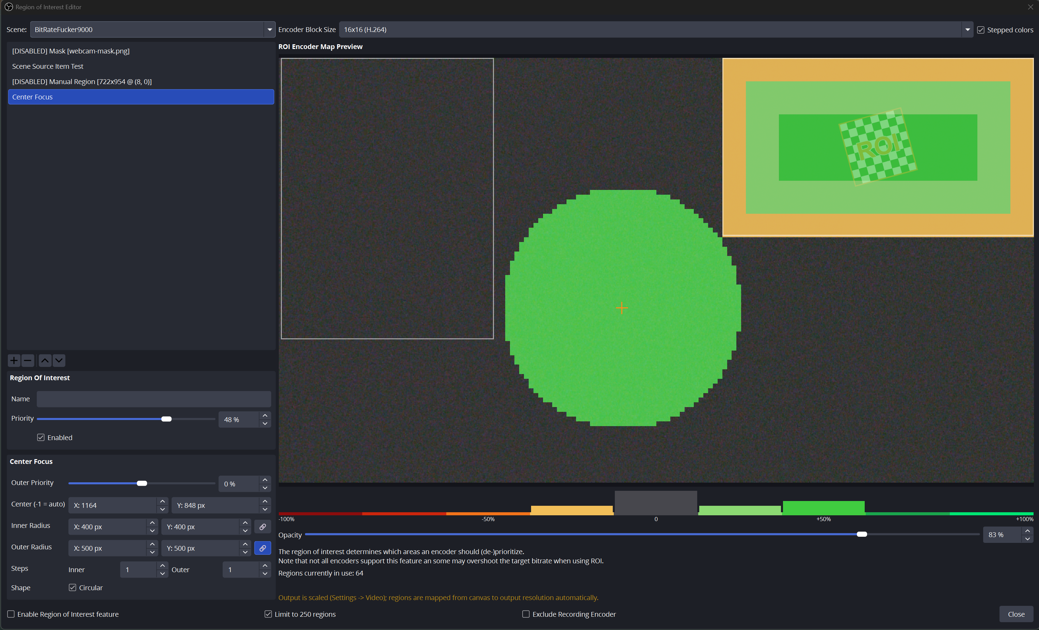The height and width of the screenshot is (630, 1039).
Task: Click the OBS logo in title bar
Action: tap(9, 7)
